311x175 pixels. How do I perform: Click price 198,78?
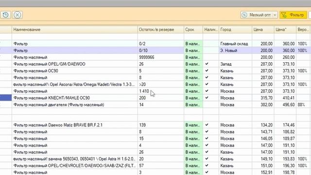pos(289,173)
